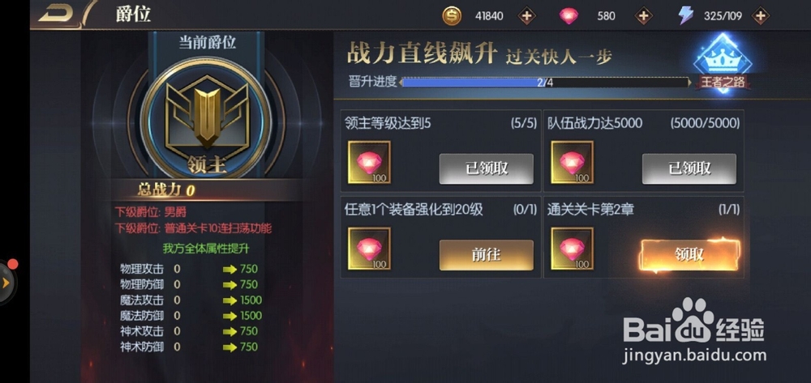Expand the side panel arrow with red dot
Image resolution: width=811 pixels, height=383 pixels.
click(6, 283)
